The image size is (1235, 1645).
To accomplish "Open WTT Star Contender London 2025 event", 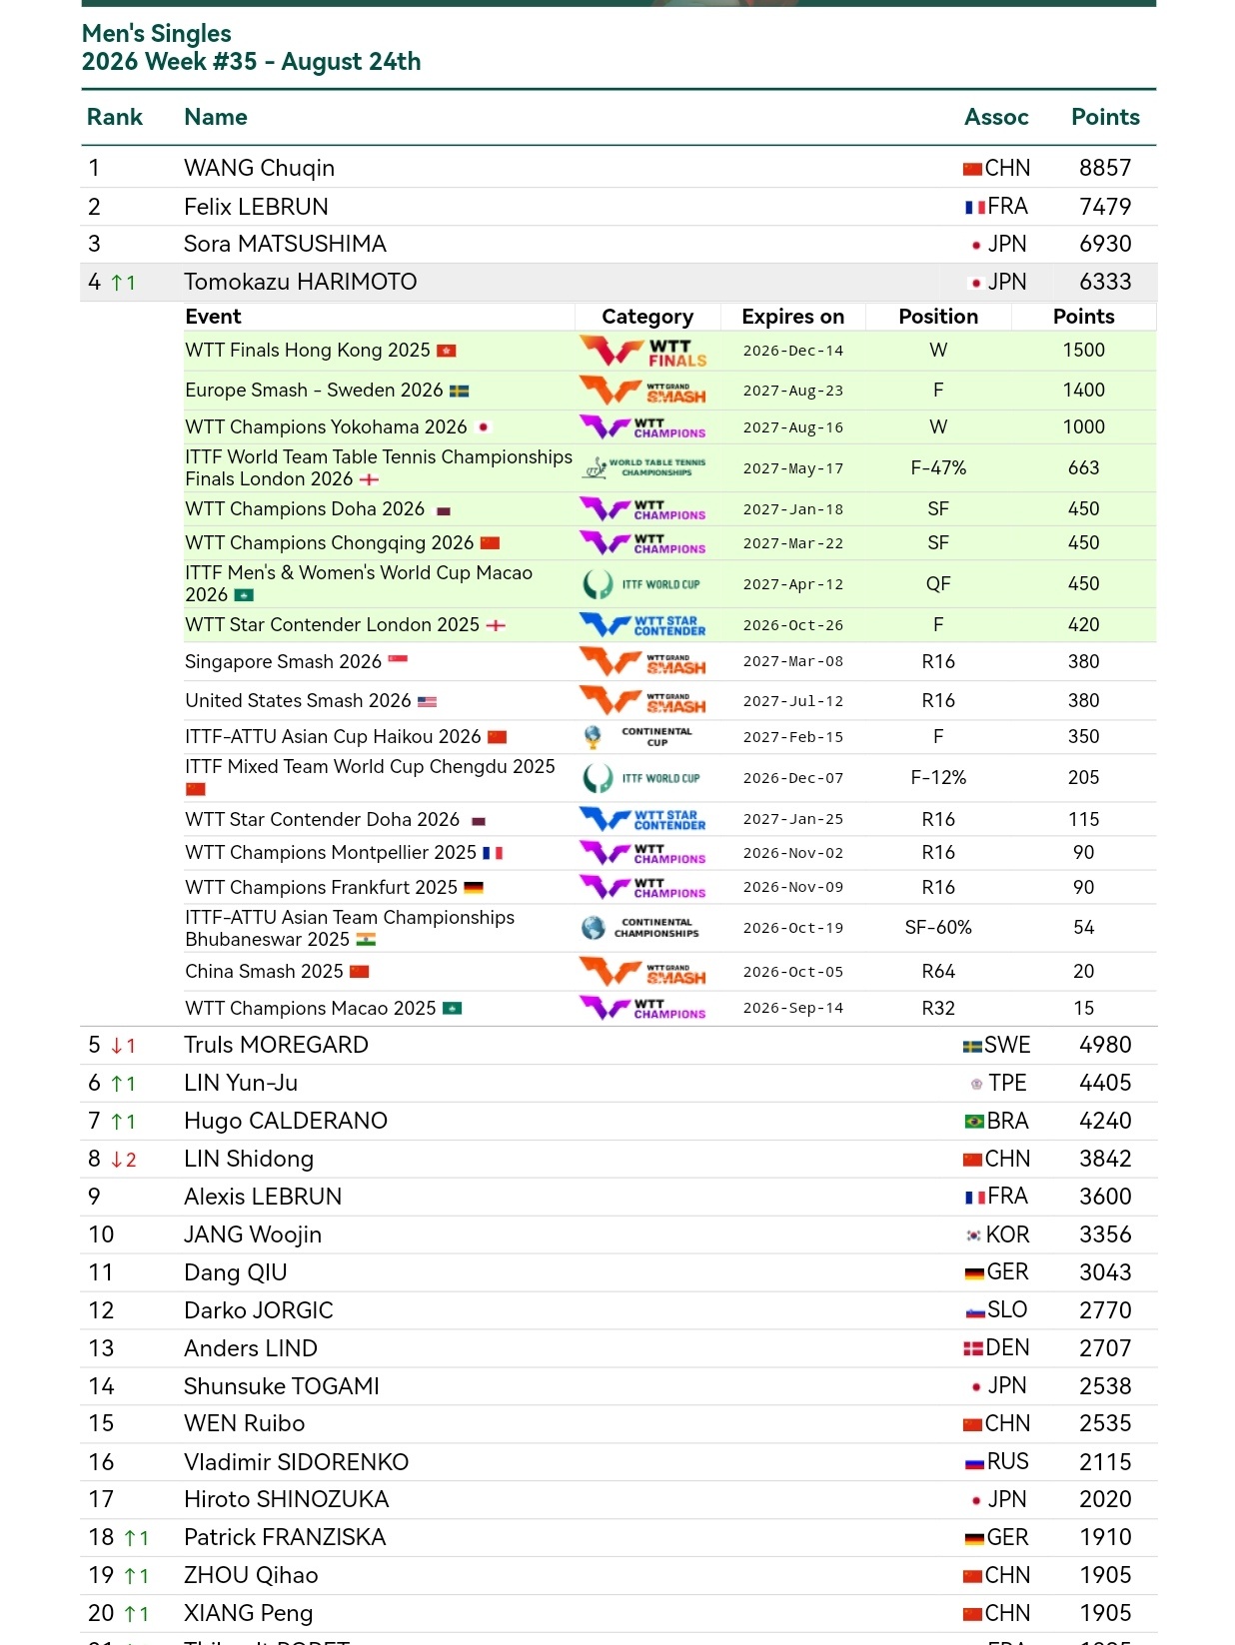I will click(333, 625).
